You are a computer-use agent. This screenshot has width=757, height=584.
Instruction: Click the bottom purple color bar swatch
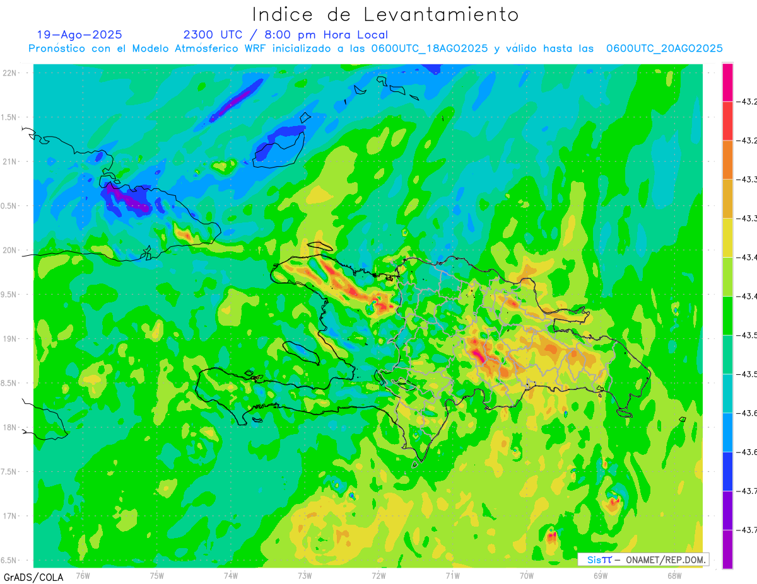727,549
